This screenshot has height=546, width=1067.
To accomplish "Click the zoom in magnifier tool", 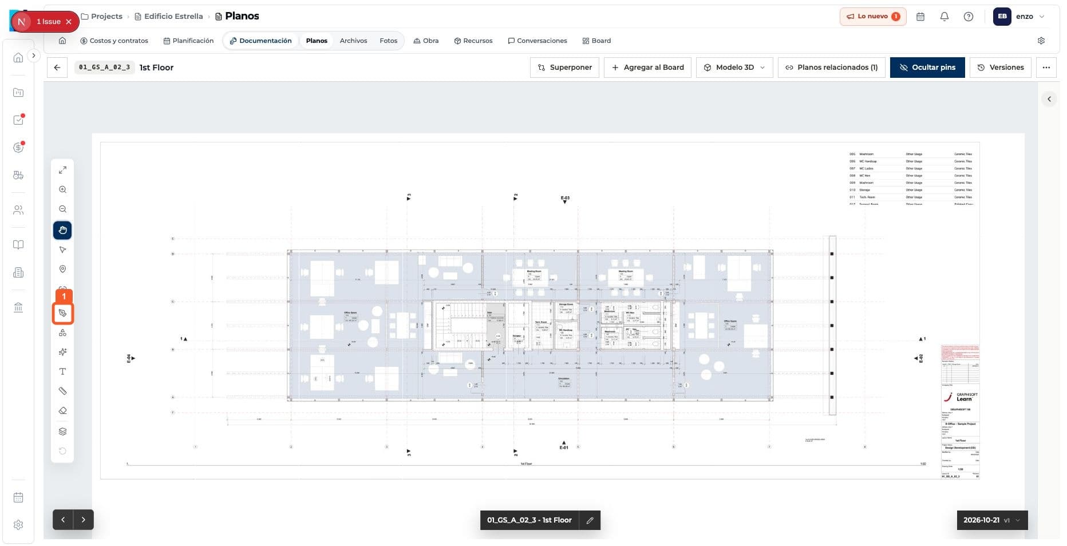I will point(62,189).
